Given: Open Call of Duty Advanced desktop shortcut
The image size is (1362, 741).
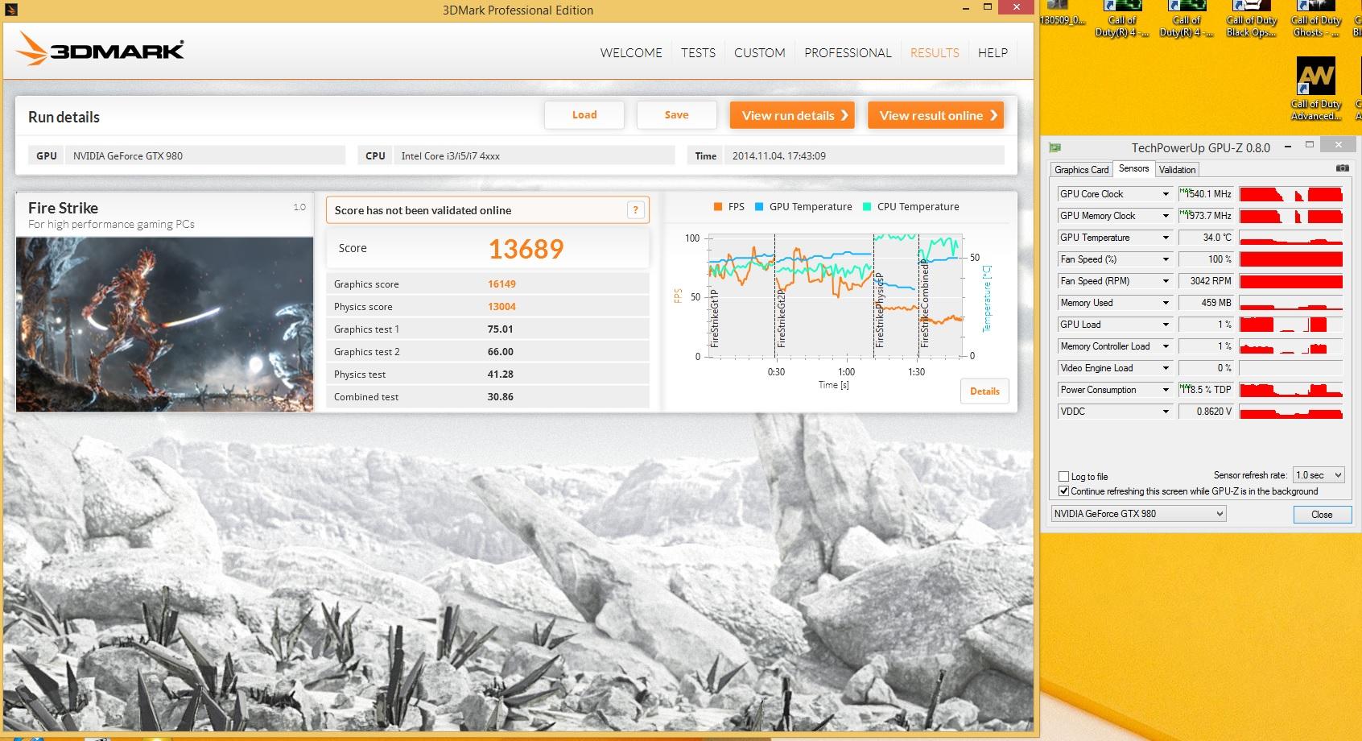Looking at the screenshot, I should coord(1315,89).
